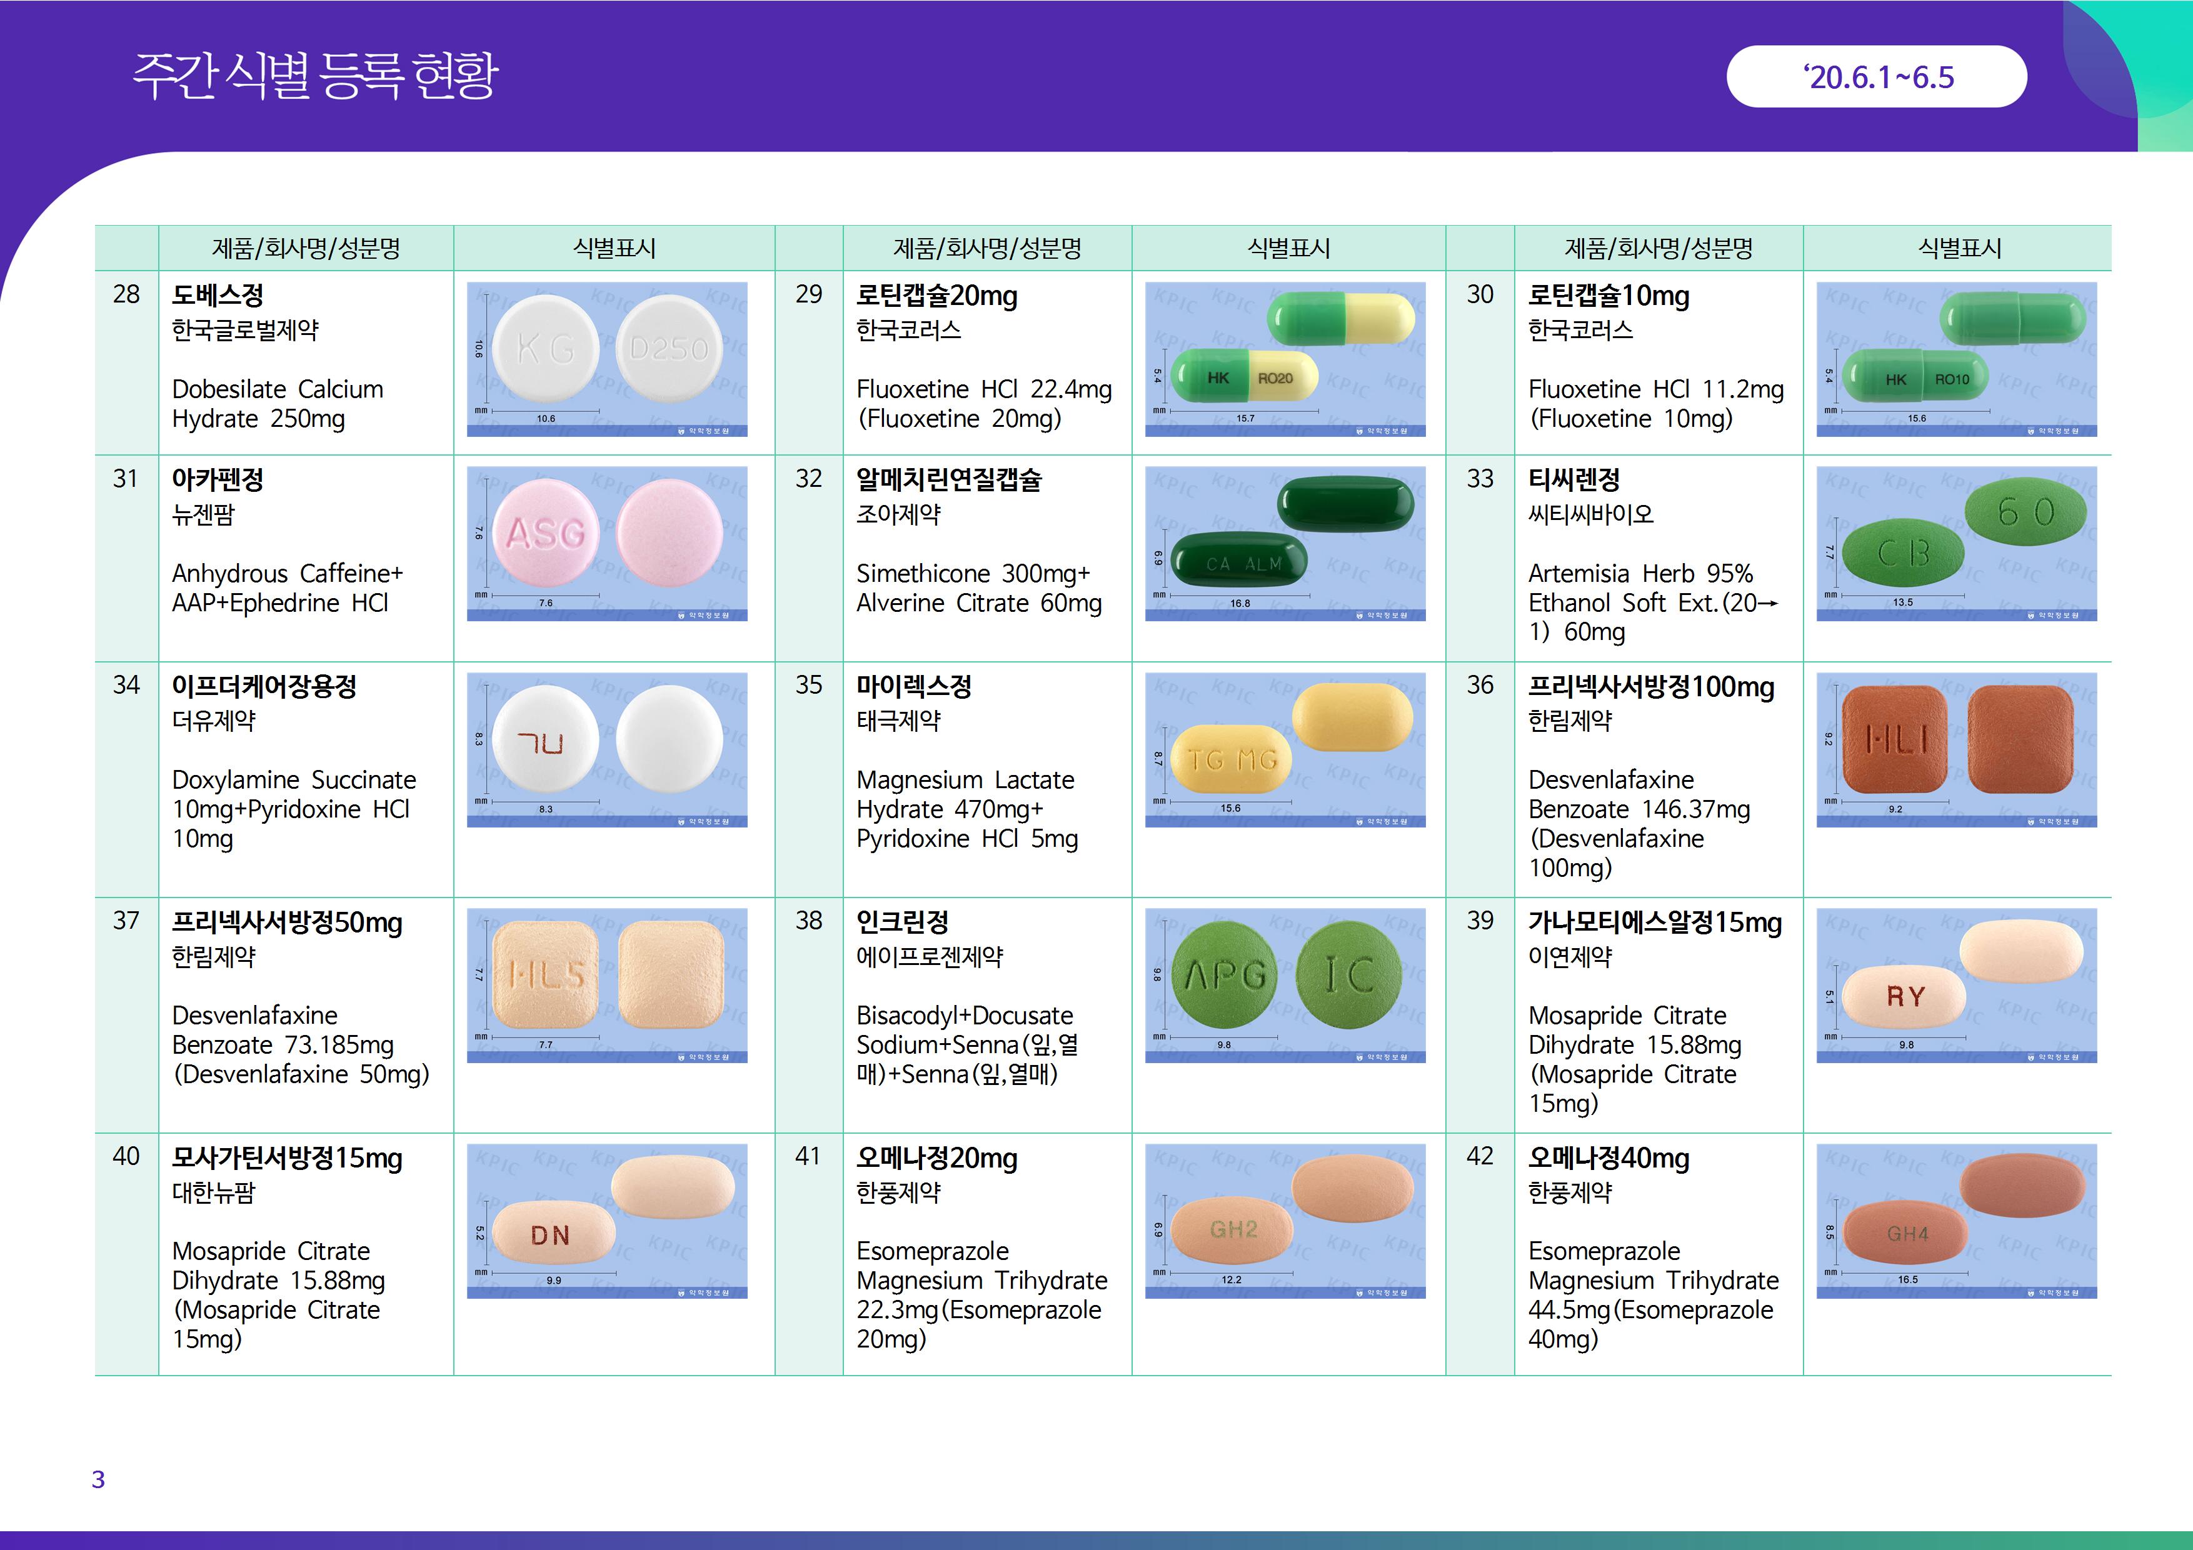Click the green-yellow HK RO20 capsule image
This screenshot has width=2193, height=1550.
pyautogui.click(x=1285, y=358)
